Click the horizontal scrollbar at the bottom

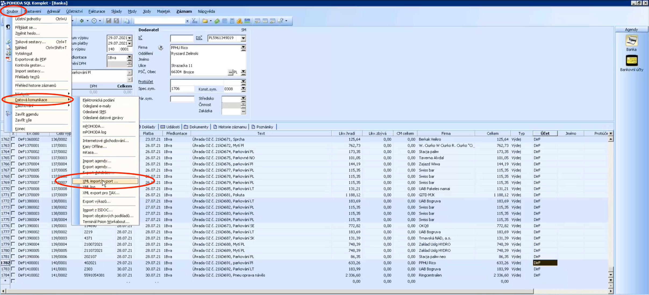270,291
